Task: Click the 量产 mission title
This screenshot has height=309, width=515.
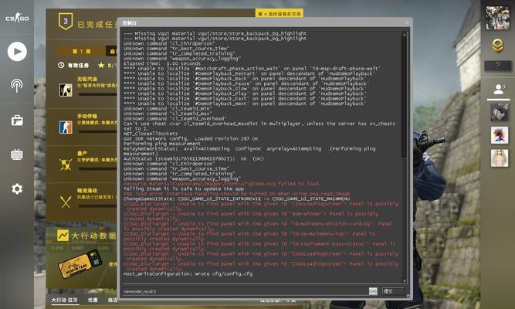Action: tap(82, 154)
